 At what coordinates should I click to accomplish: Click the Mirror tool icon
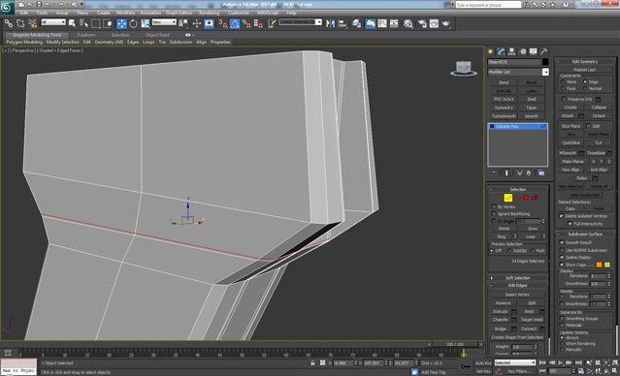click(330, 23)
